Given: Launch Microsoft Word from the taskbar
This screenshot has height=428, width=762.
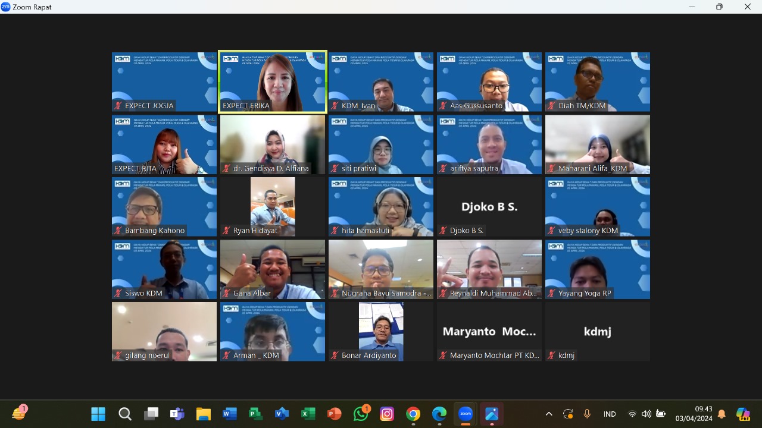Looking at the screenshot, I should (230, 414).
